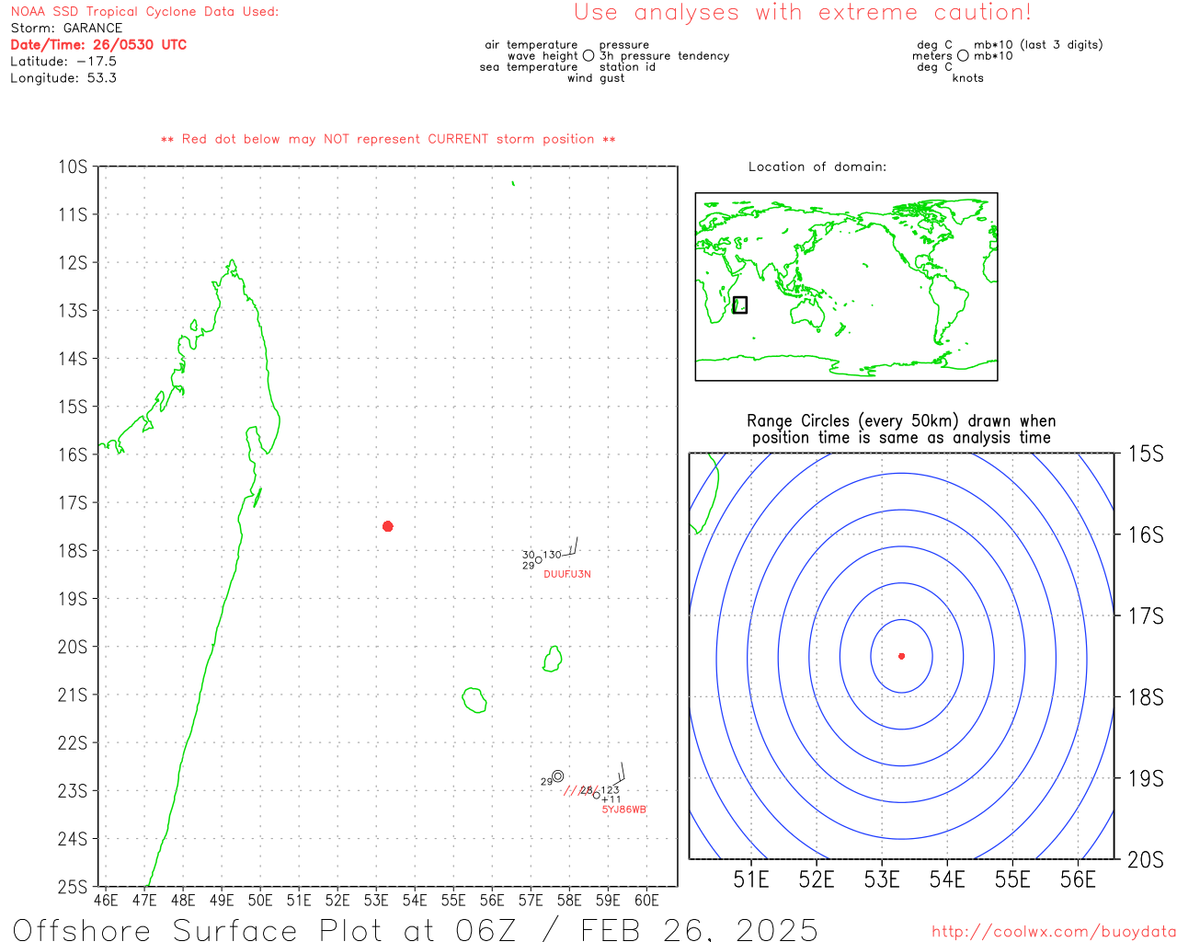1177x942 pixels.
Task: Click the Mauritius island outline near 20S
Action: (x=553, y=659)
